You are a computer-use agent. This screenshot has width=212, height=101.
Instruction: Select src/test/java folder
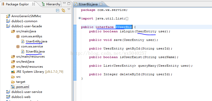point(25,62)
